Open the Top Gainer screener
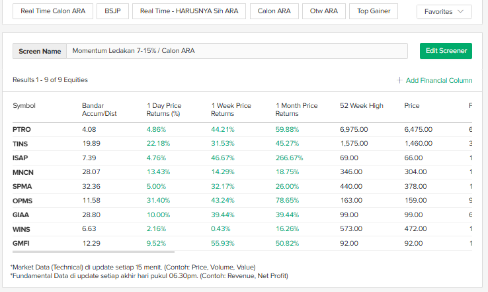Screen dimensions: 488x292 [374, 11]
